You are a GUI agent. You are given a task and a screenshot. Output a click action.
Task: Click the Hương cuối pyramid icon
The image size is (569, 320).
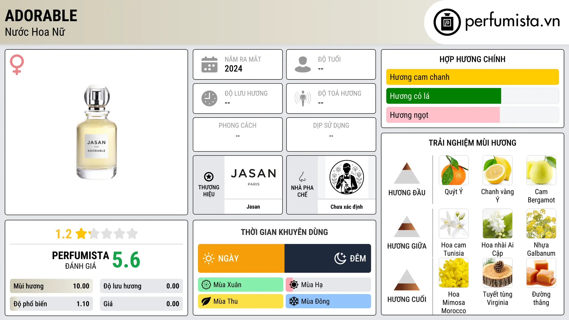(x=407, y=279)
